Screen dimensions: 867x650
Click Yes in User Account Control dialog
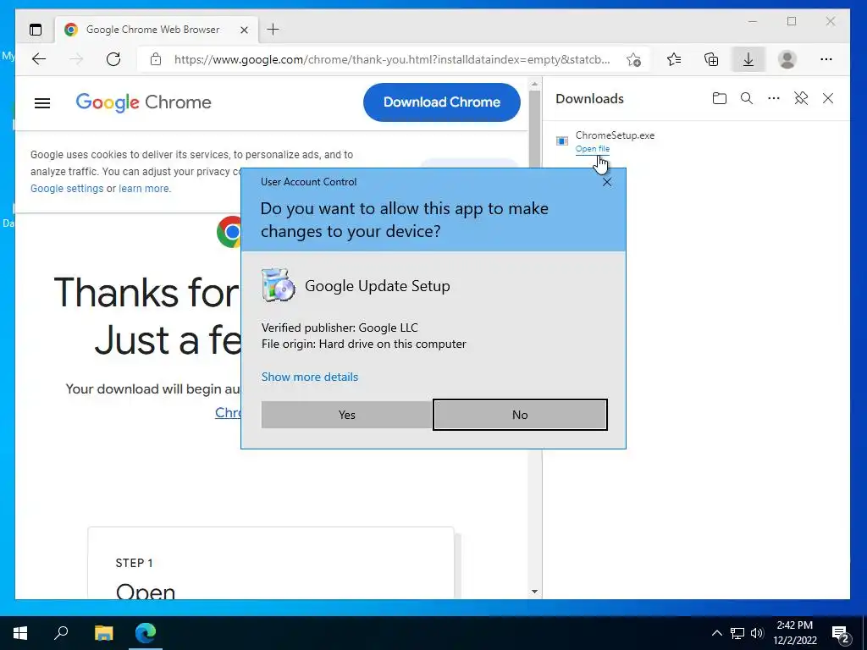click(346, 415)
